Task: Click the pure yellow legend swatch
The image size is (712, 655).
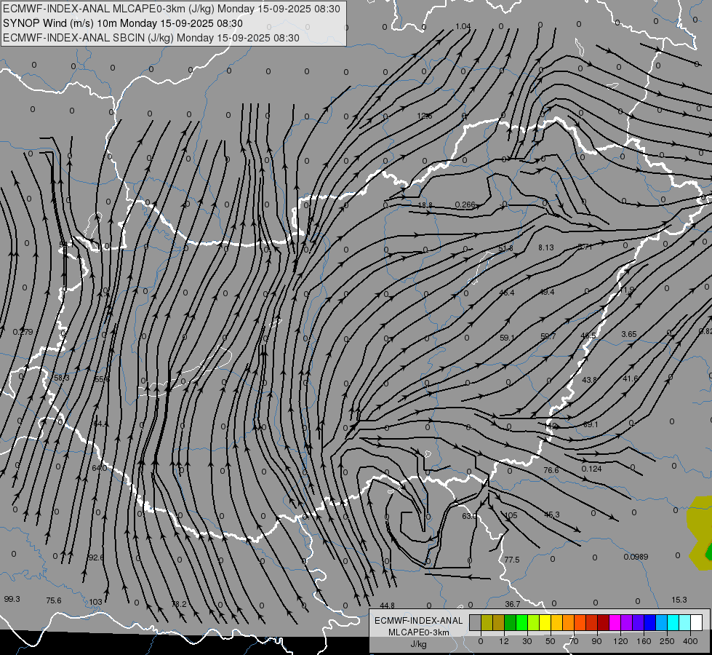Action: 545,622
